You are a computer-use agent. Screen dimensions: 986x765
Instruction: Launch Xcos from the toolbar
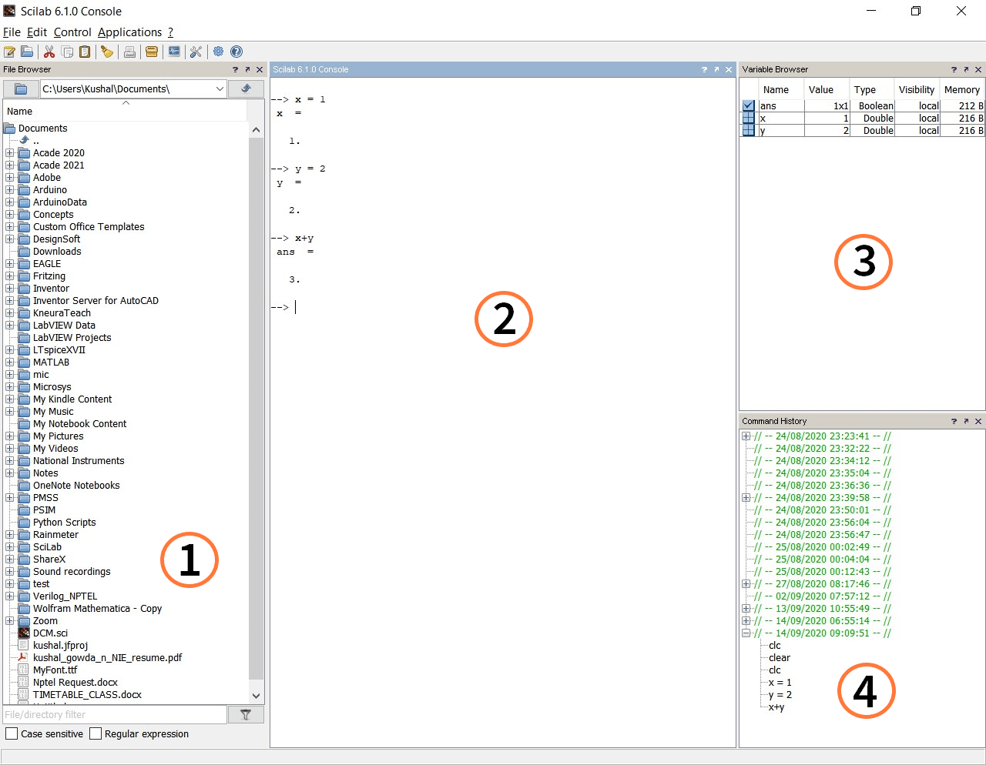[x=174, y=52]
